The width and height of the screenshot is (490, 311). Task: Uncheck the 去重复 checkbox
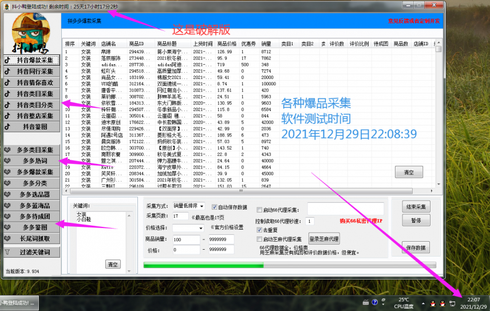259,230
